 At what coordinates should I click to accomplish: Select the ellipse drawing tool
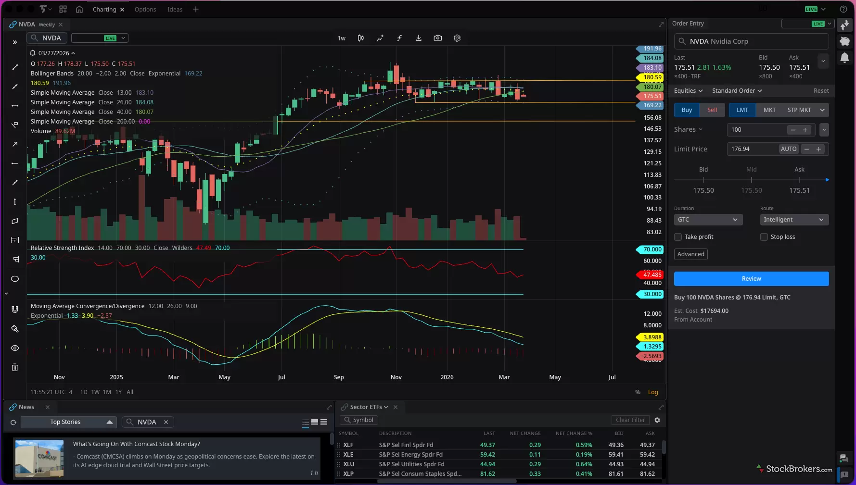coord(15,279)
